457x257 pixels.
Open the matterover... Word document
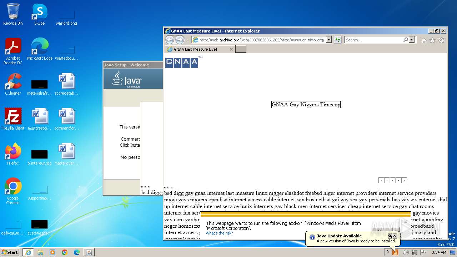[x=66, y=154]
